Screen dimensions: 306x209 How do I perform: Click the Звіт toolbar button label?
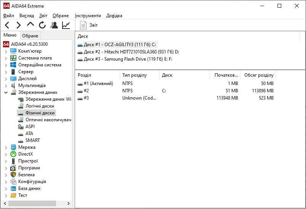point(93,25)
